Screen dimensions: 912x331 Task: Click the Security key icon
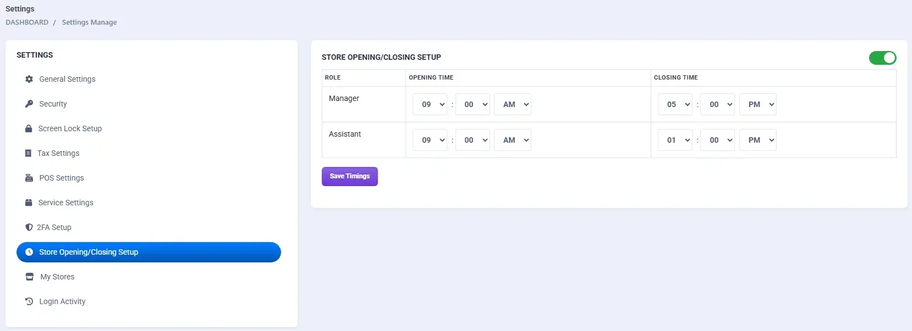pyautogui.click(x=29, y=104)
